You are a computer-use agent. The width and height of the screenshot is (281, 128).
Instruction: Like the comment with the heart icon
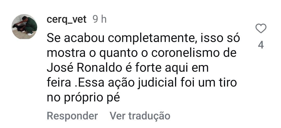pos(261,28)
